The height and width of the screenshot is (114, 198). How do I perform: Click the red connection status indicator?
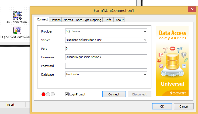pyautogui.click(x=43, y=94)
